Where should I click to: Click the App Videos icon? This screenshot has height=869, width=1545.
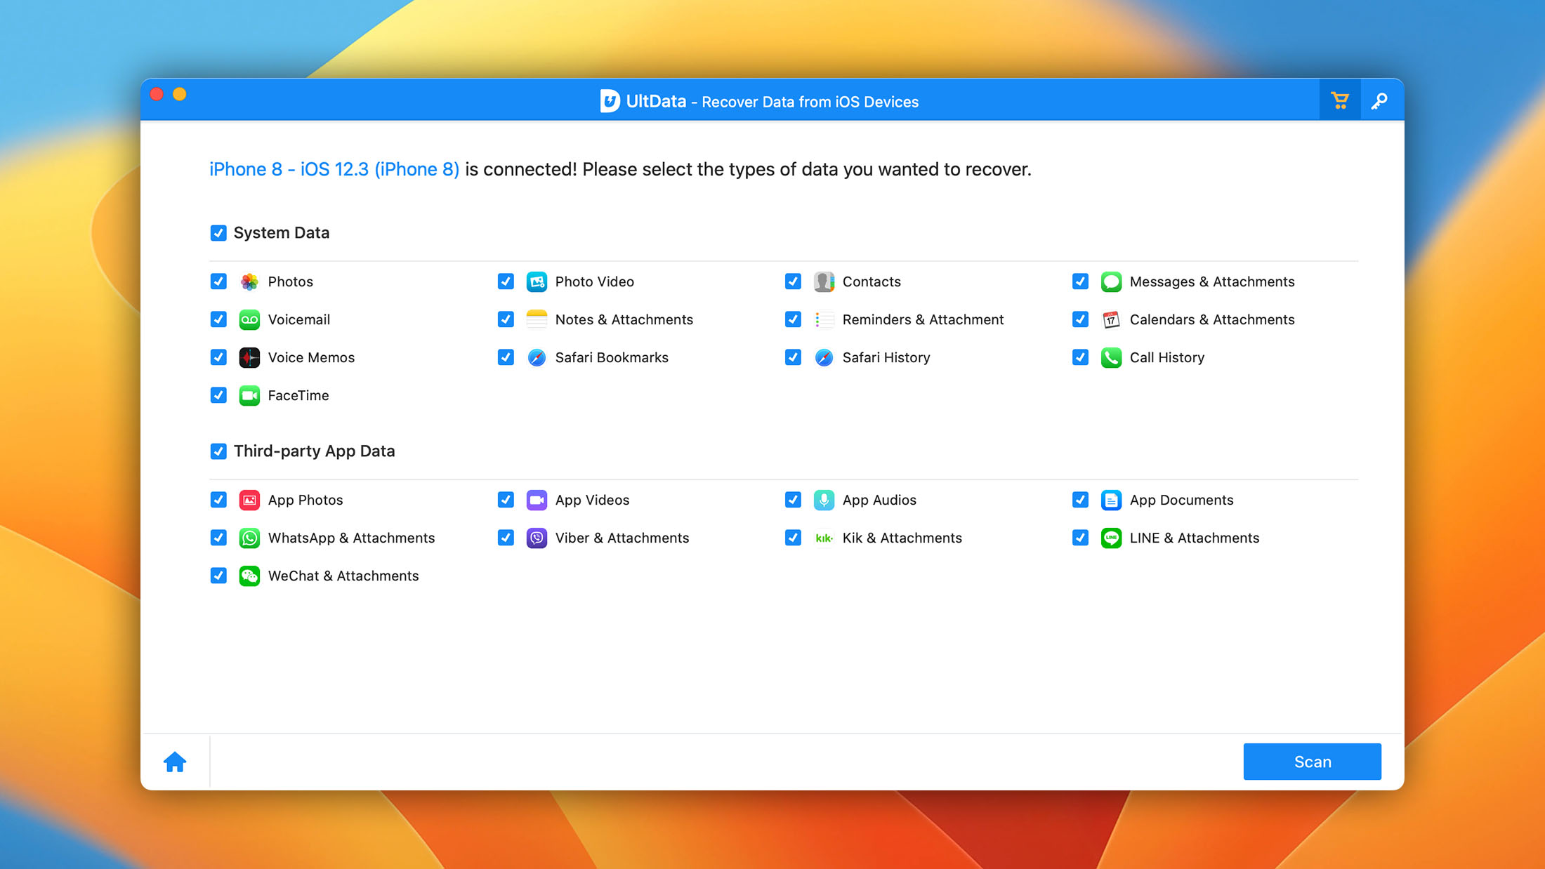(537, 500)
